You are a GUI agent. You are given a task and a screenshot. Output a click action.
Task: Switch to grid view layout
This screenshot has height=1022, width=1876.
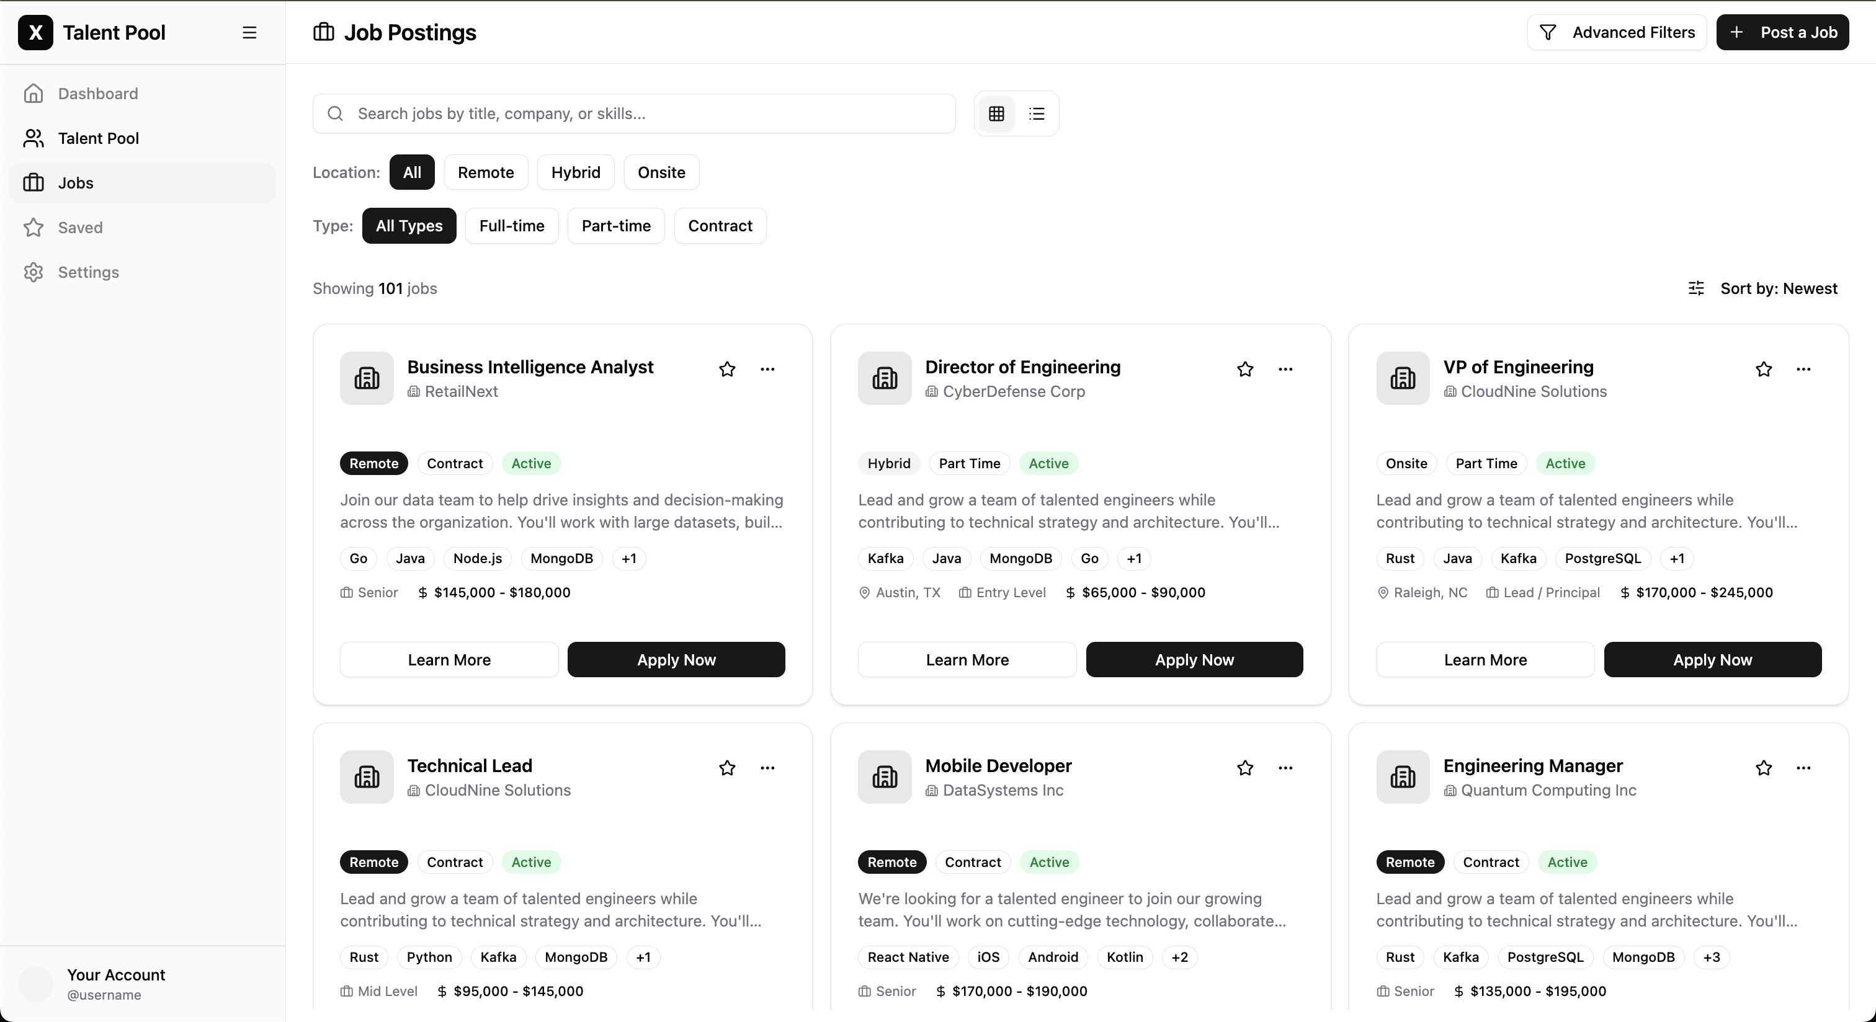(x=996, y=113)
